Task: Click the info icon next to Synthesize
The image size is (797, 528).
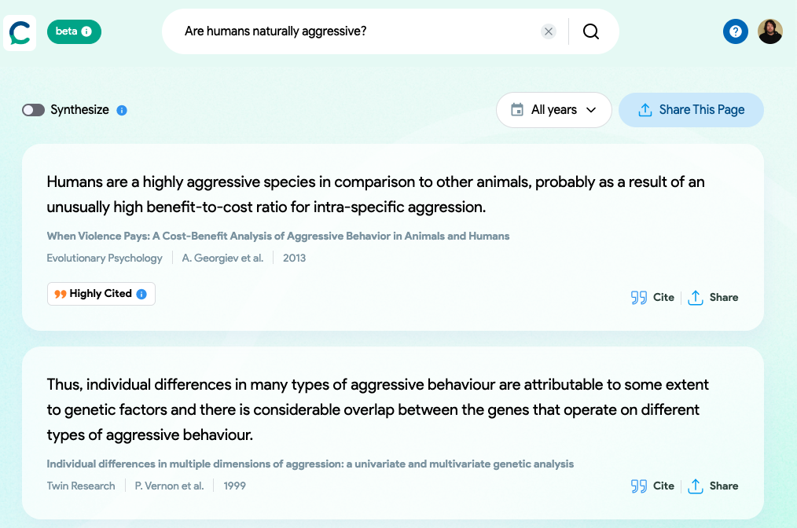Action: coord(122,111)
